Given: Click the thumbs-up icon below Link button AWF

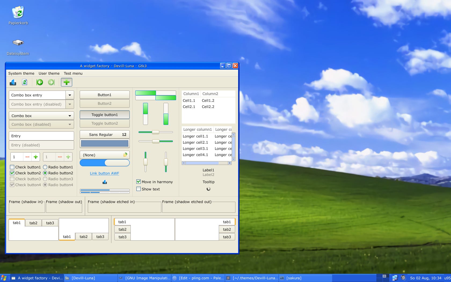Looking at the screenshot, I should [x=104, y=182].
